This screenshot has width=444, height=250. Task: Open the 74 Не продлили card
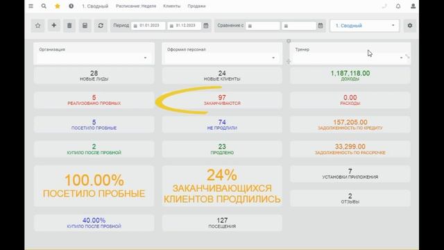222,125
